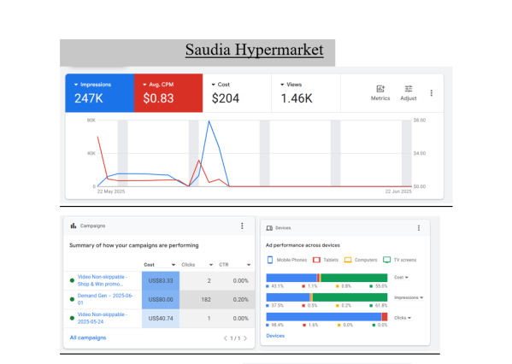This screenshot has height=364, width=512.
Task: Click the 182 clicks value
Action: pyautogui.click(x=206, y=300)
